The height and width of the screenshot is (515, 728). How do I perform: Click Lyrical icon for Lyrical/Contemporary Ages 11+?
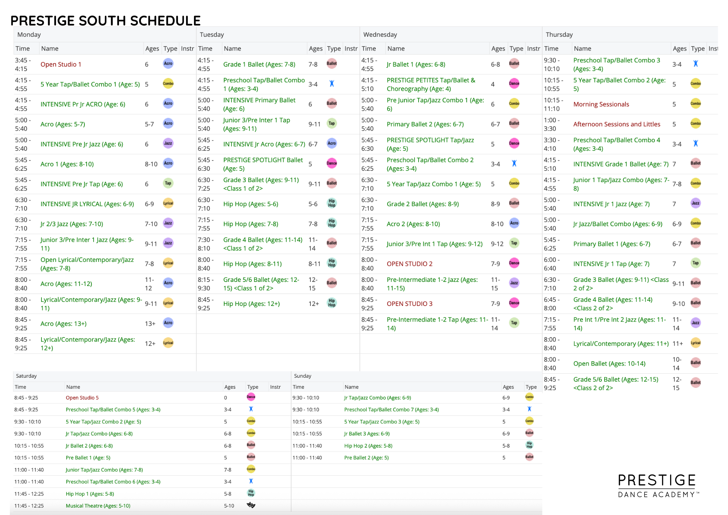click(x=696, y=343)
